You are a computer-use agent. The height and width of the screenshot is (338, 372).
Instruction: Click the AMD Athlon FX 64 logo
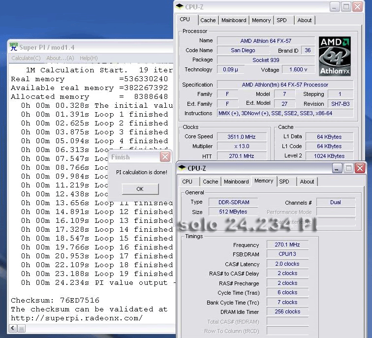(335, 56)
